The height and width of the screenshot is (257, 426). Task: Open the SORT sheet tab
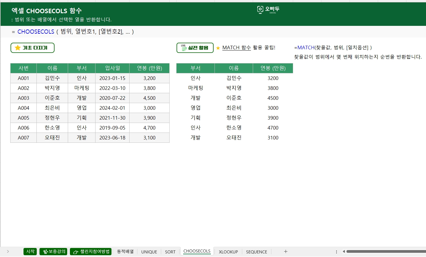tap(170, 252)
